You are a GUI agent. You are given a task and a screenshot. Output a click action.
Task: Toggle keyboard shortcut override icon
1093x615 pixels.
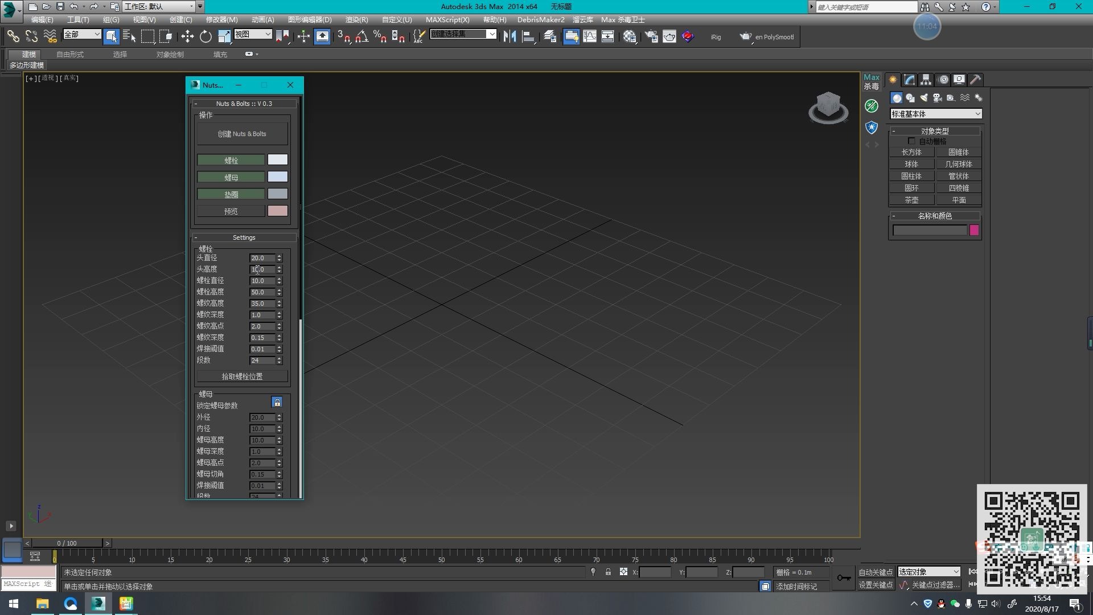[x=322, y=36]
